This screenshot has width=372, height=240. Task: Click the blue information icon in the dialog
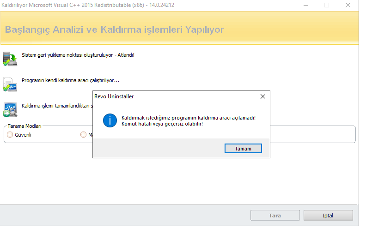(110, 120)
